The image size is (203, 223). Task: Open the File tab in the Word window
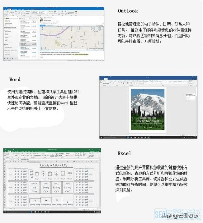coord(102,79)
